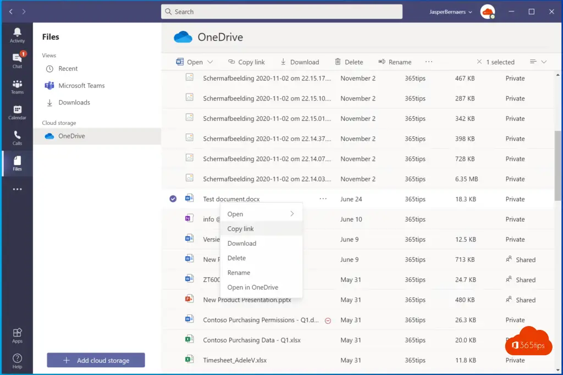Open the Calls section
This screenshot has height=375, width=563.
[17, 138]
